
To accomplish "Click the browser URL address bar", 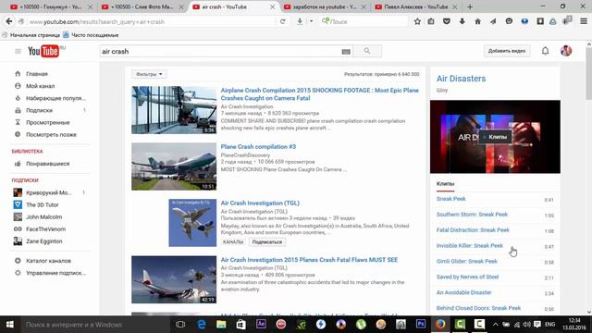I will pos(151,21).
